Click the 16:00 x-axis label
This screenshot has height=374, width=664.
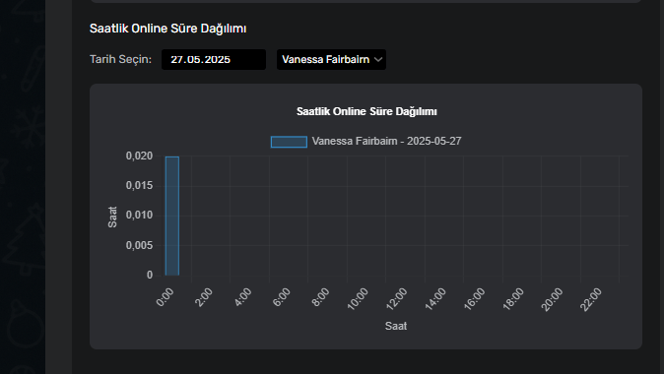click(474, 298)
